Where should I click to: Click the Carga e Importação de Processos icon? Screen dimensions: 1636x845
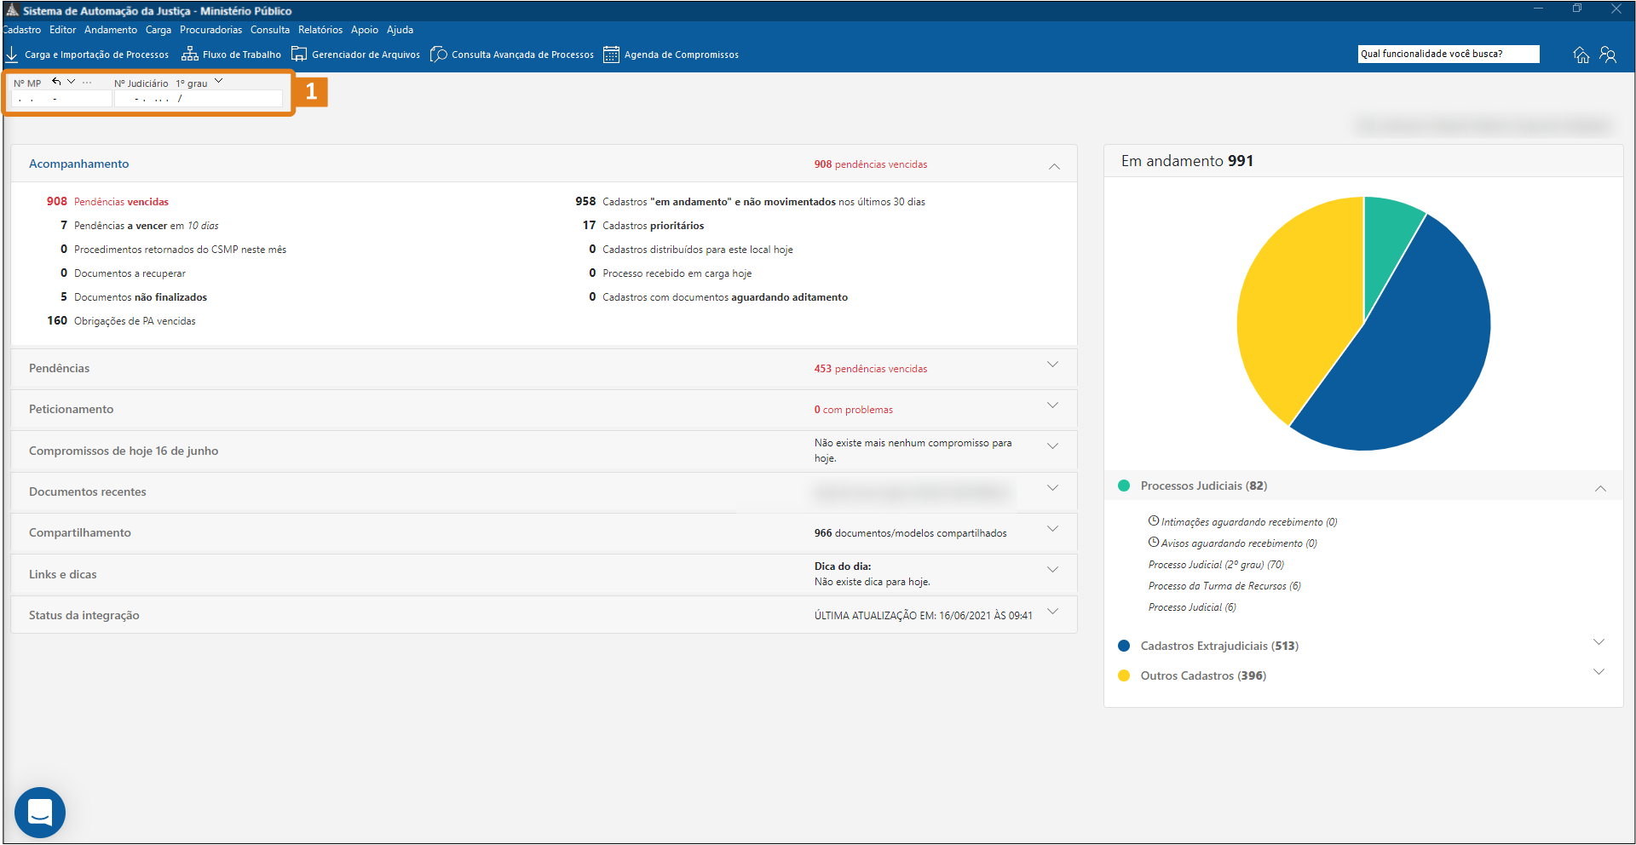coord(12,55)
